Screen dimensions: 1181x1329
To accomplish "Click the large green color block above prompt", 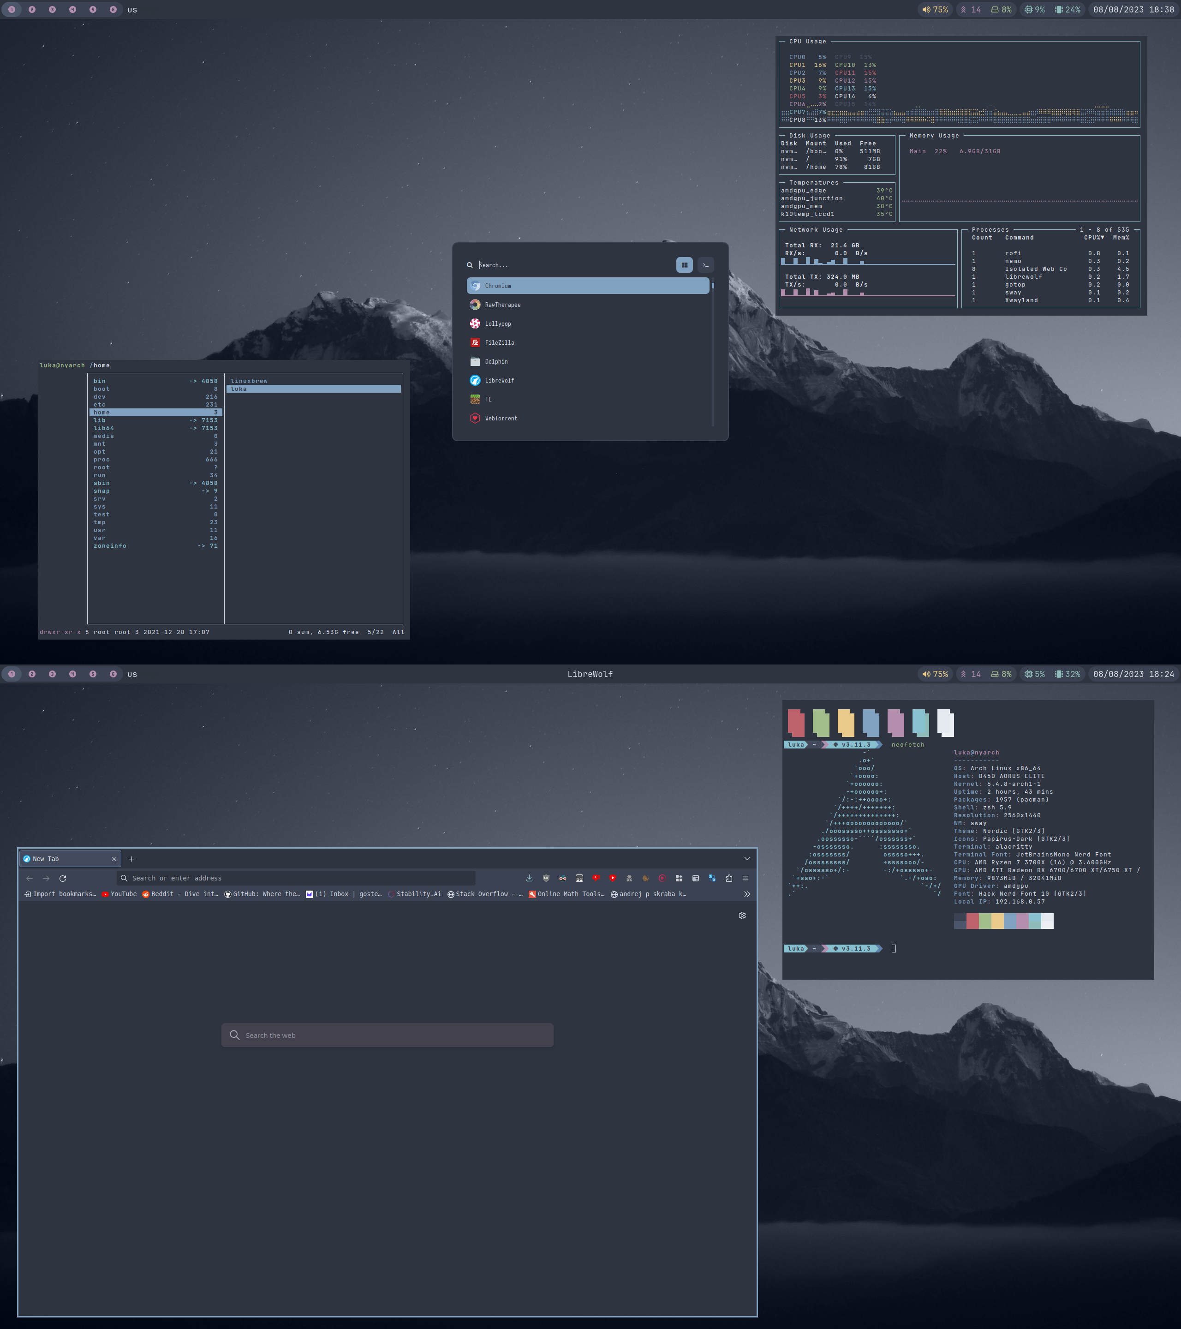I will [x=821, y=722].
